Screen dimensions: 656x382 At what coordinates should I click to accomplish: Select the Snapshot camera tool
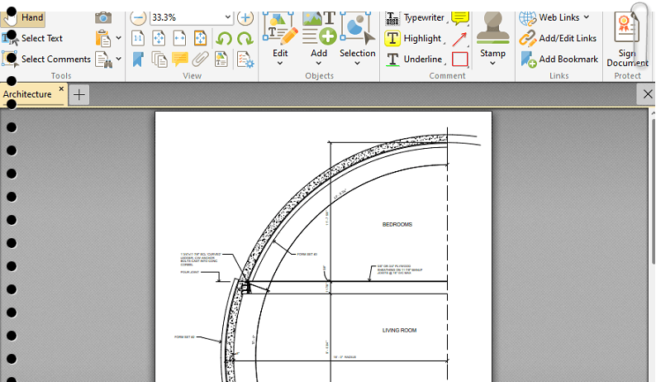pyautogui.click(x=103, y=17)
